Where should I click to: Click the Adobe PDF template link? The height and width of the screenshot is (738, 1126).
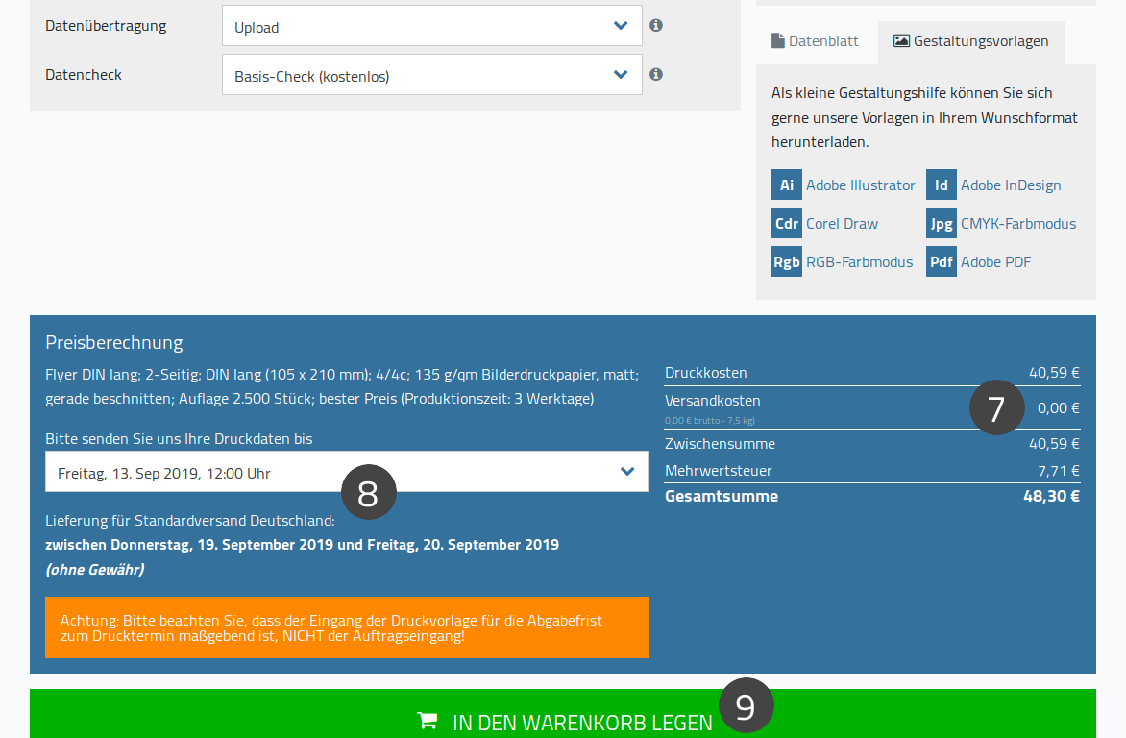pos(995,262)
